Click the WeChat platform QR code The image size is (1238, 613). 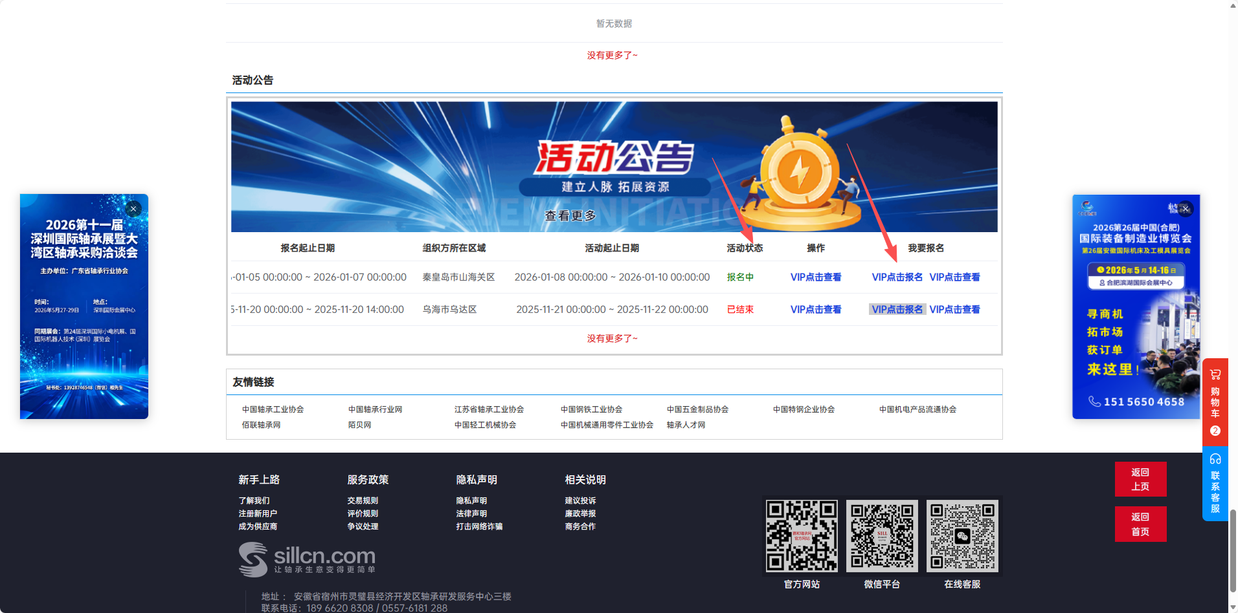(882, 535)
